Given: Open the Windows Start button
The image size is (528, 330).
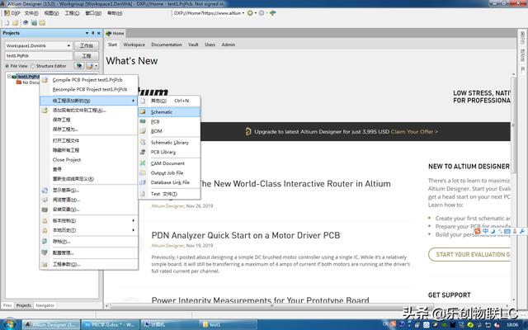Looking at the screenshot, I should pyautogui.click(x=9, y=324).
